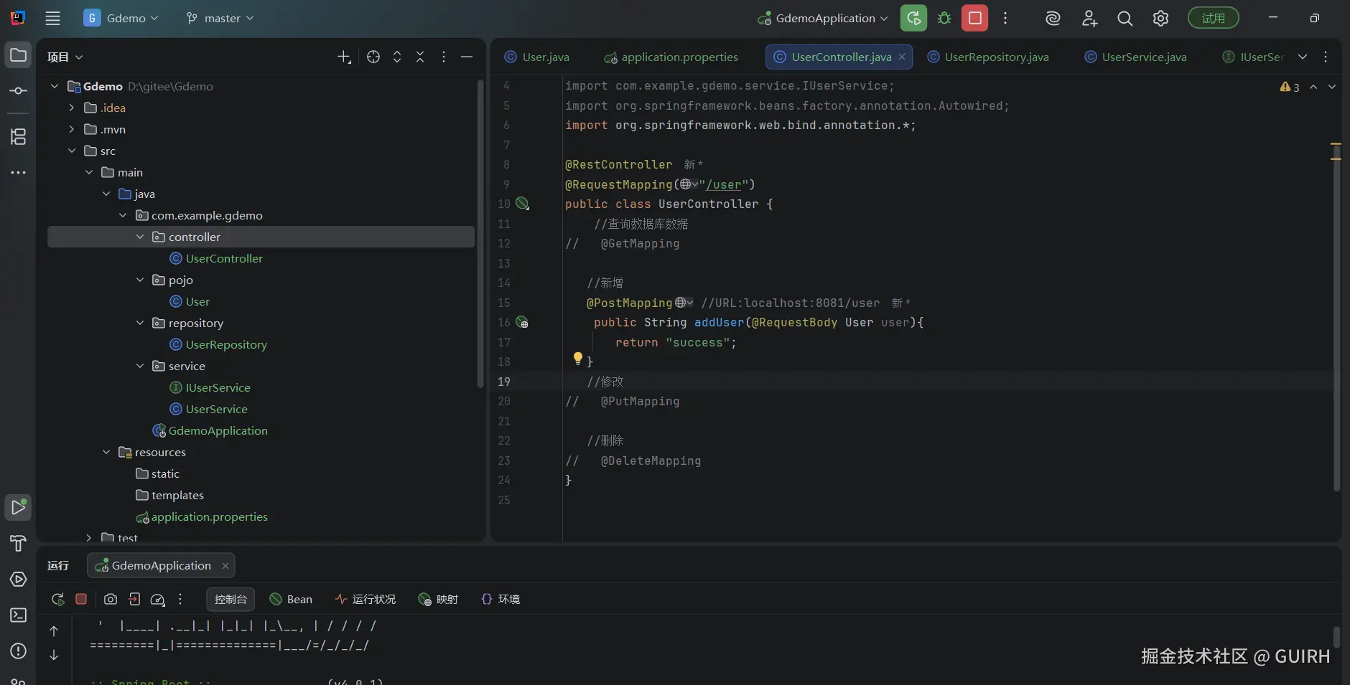This screenshot has width=1350, height=685.
Task: Open the AI assistant swirl icon
Action: [1053, 19]
